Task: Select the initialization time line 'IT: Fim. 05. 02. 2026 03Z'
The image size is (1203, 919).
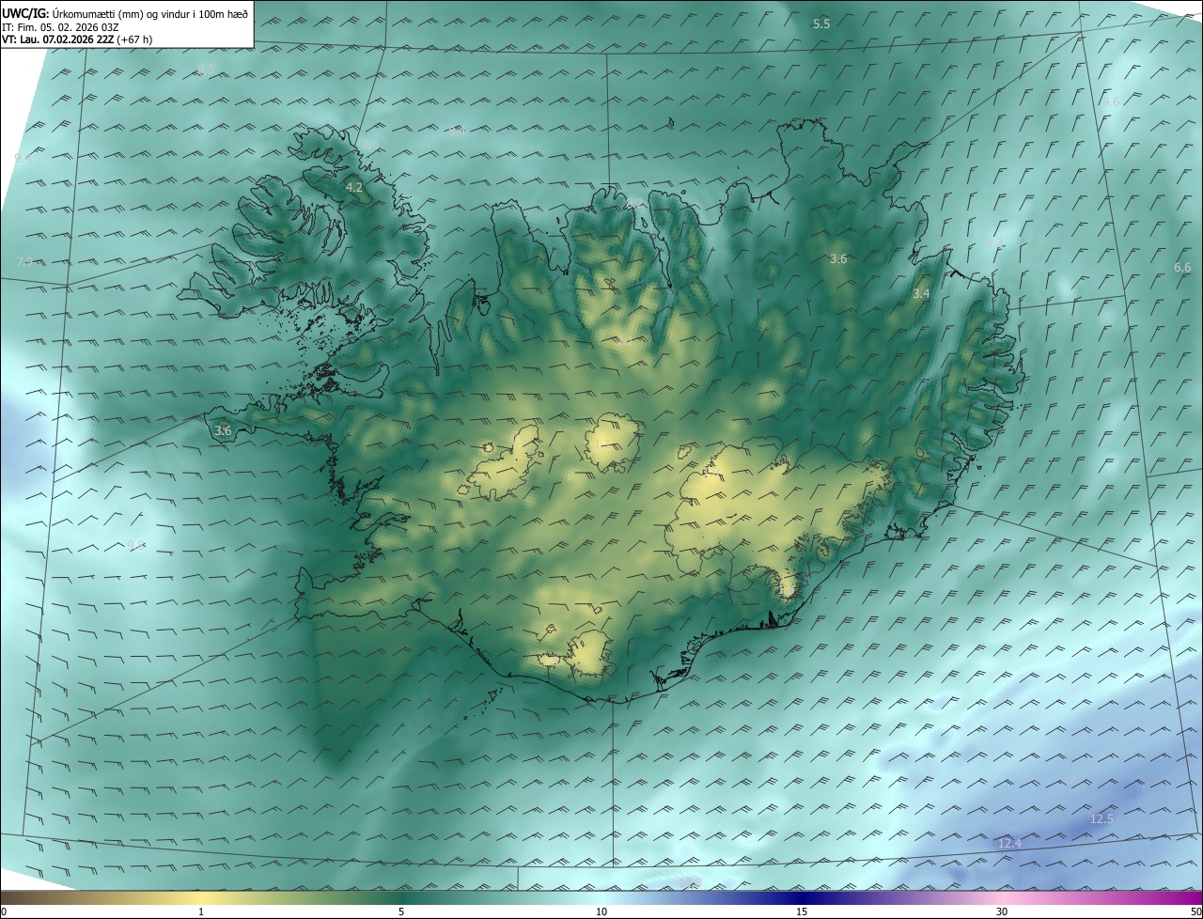Action: click(x=61, y=26)
